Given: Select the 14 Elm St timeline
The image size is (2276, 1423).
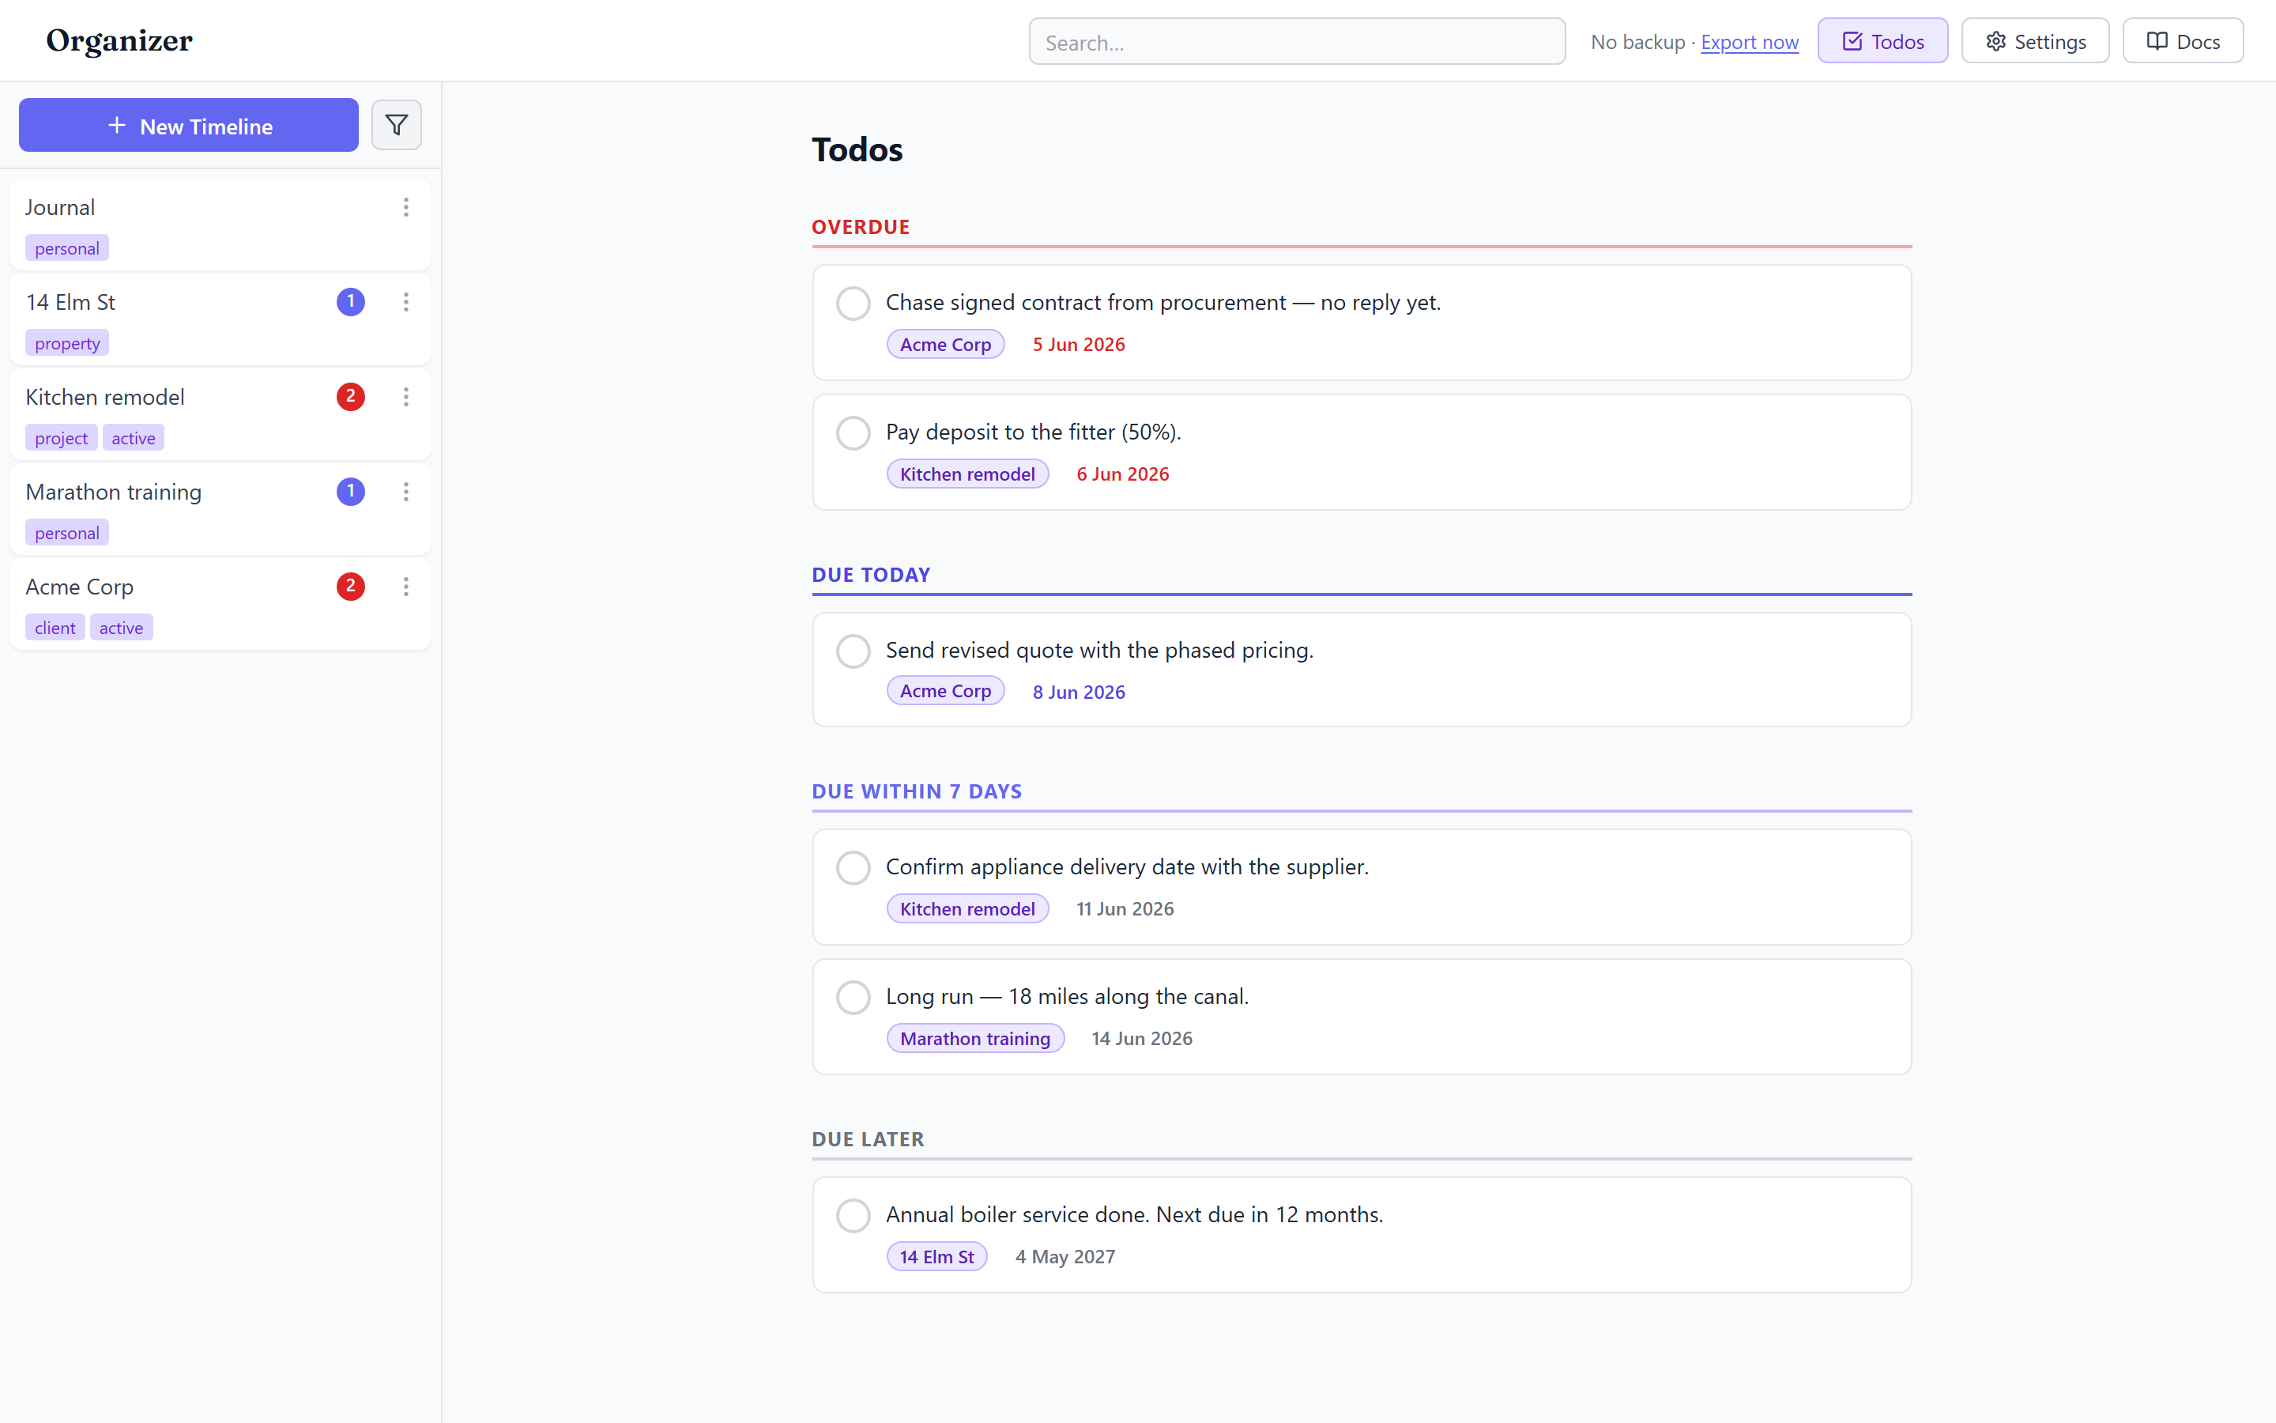Looking at the screenshot, I should [x=220, y=320].
